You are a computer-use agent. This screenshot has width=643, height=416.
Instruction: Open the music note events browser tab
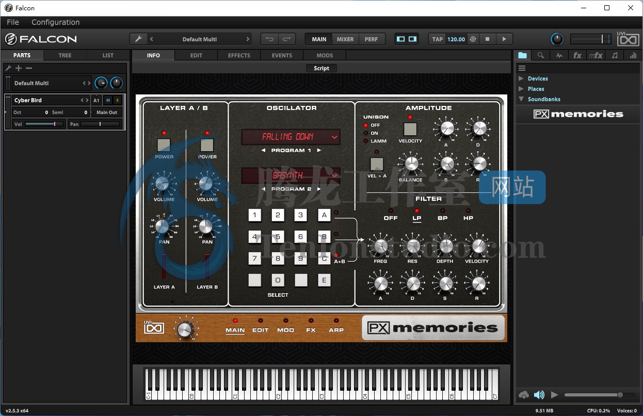[615, 55]
